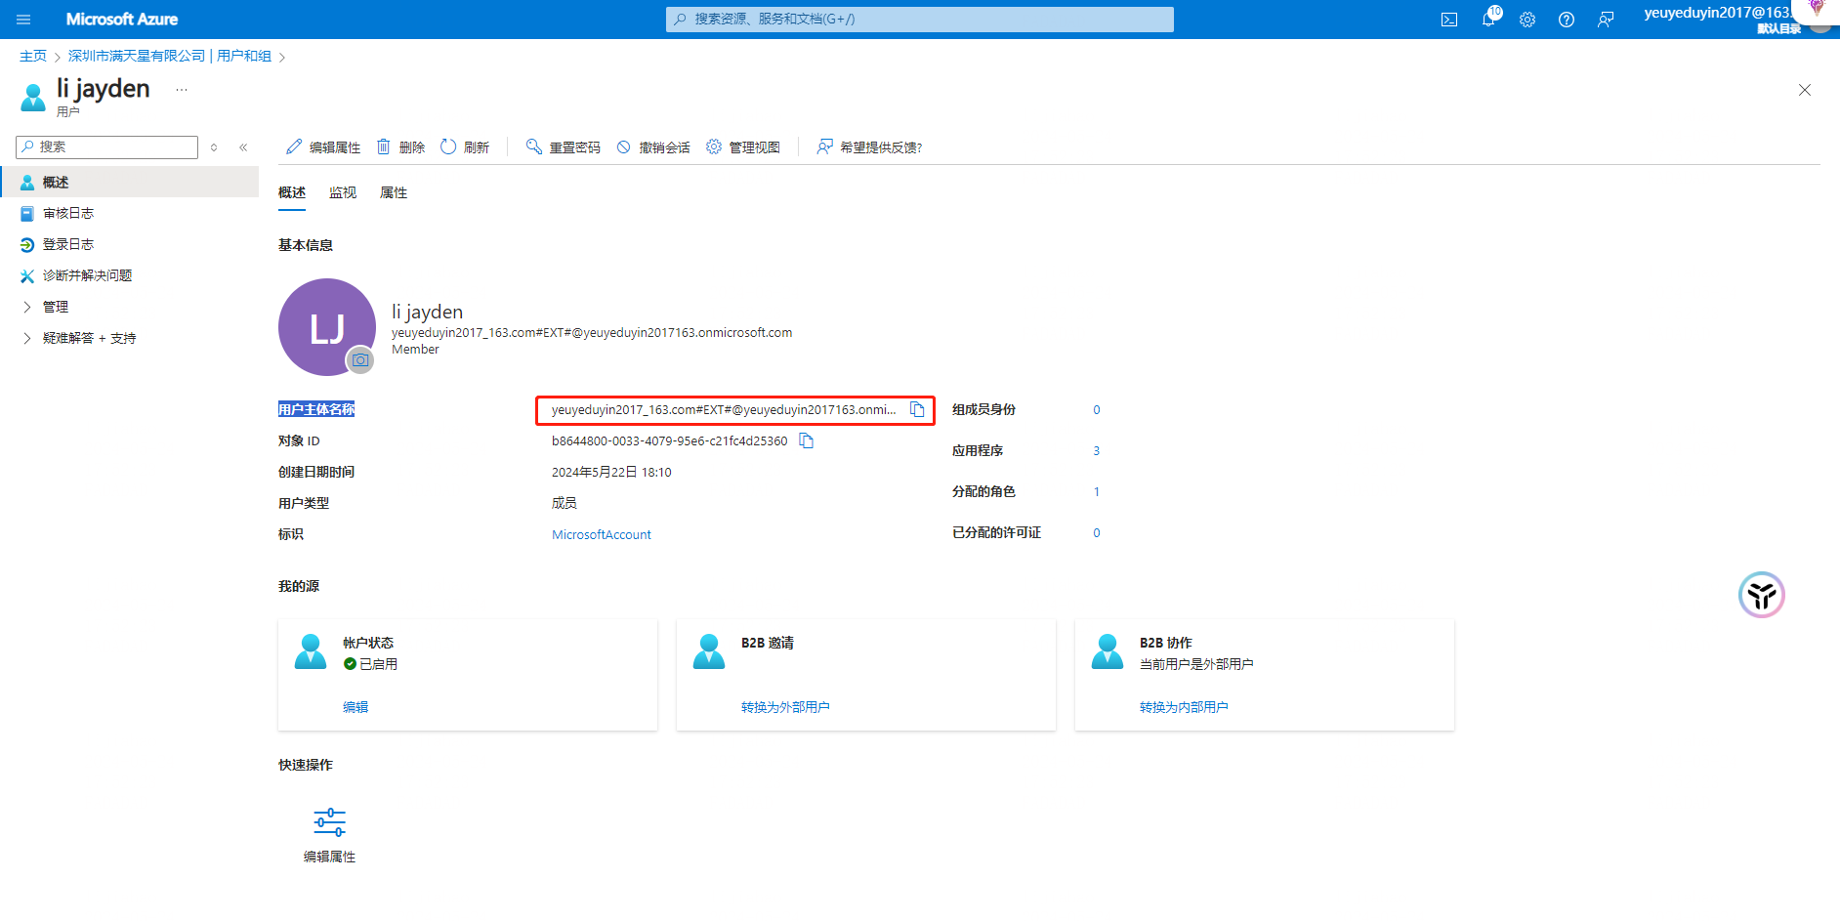Copy the object ID value
Viewport: 1840px width, 921px height.
pos(807,440)
